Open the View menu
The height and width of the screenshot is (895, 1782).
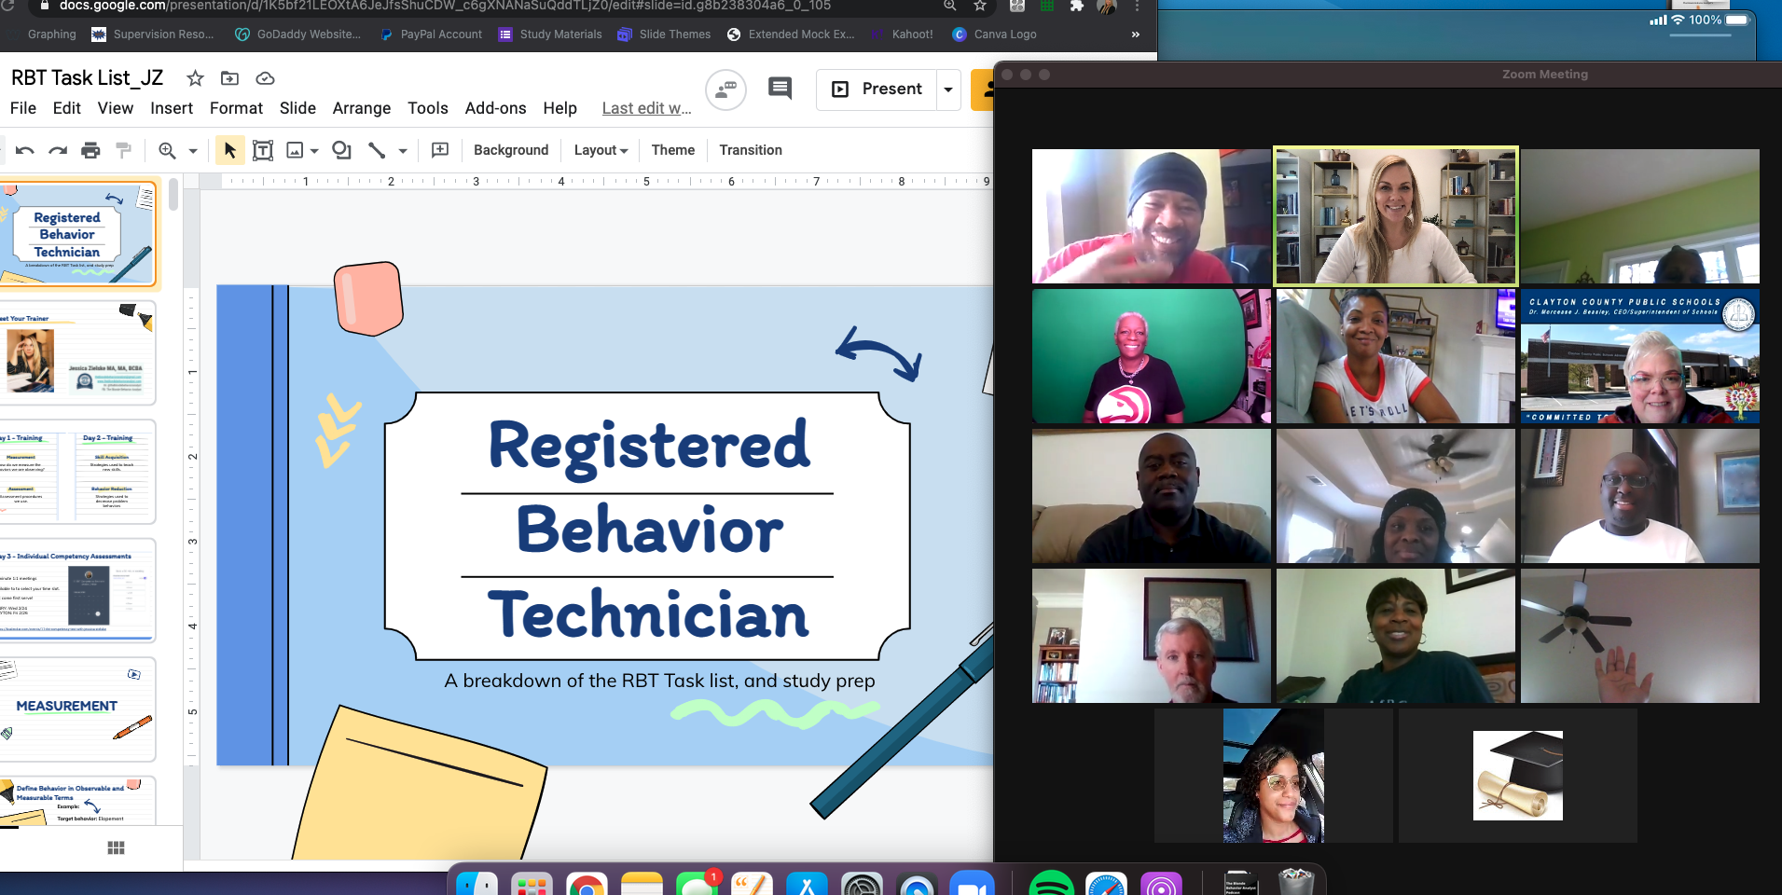pyautogui.click(x=116, y=108)
